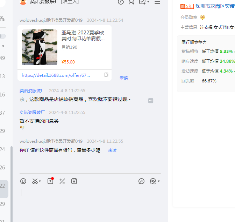
Task: Click the yen coupon icon
Action: coord(74,181)
